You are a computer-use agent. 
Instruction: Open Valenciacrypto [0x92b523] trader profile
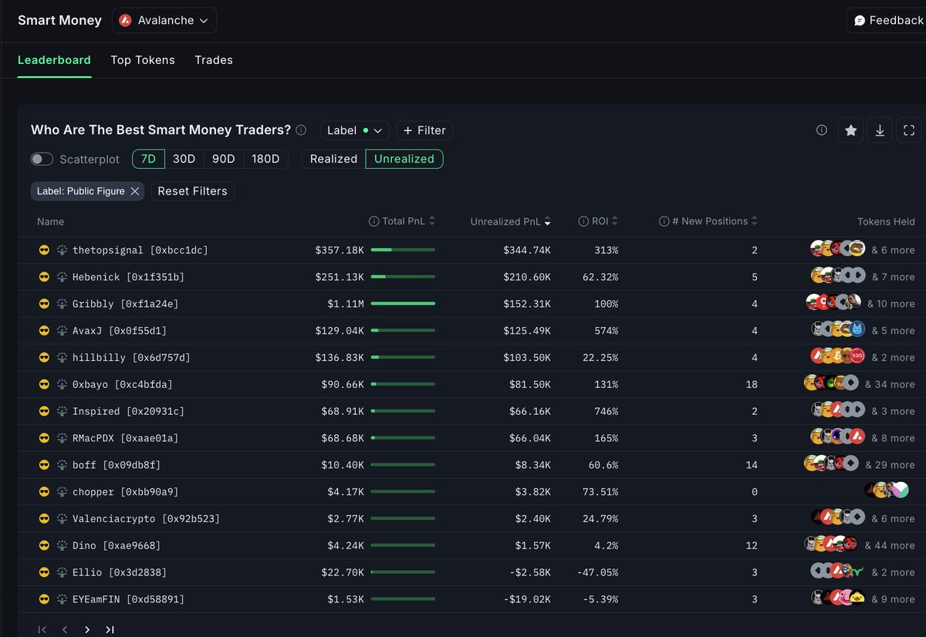(x=146, y=518)
